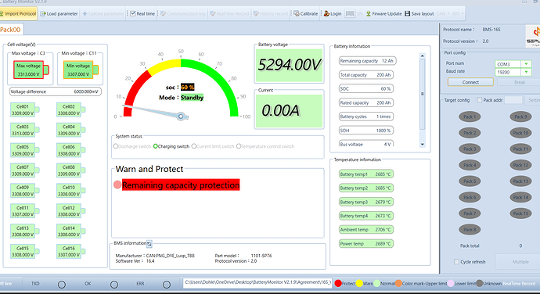Click the Login user icon

pos(326,14)
